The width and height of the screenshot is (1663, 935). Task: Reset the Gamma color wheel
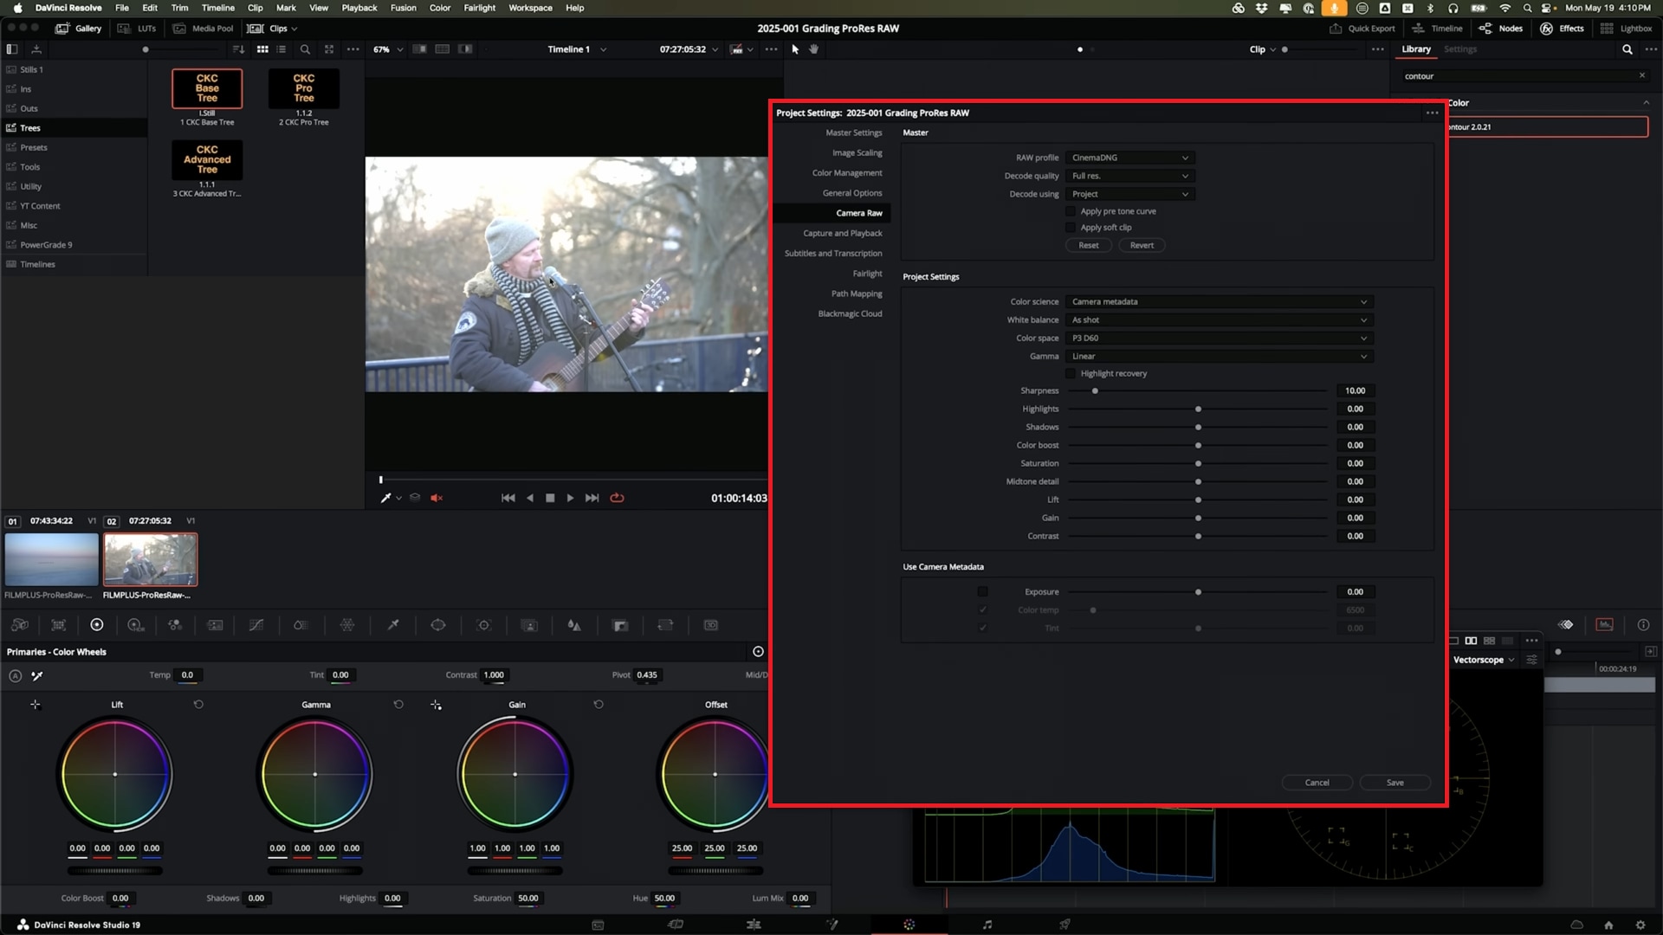pyautogui.click(x=398, y=705)
